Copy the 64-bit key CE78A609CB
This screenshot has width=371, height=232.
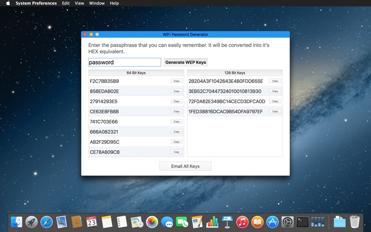pyautogui.click(x=177, y=152)
